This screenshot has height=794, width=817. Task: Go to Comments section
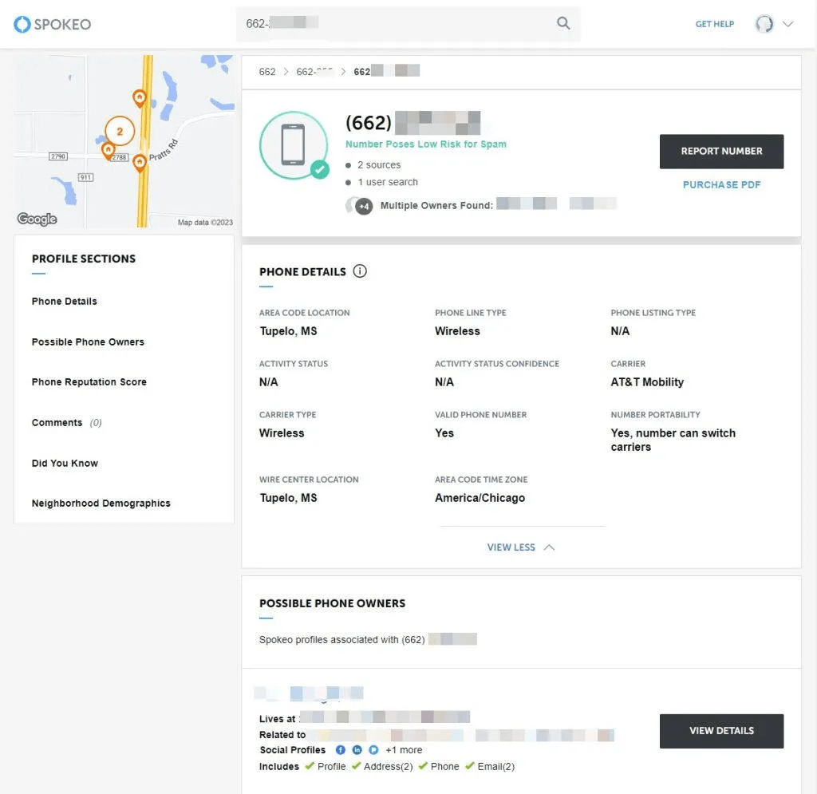click(x=66, y=422)
